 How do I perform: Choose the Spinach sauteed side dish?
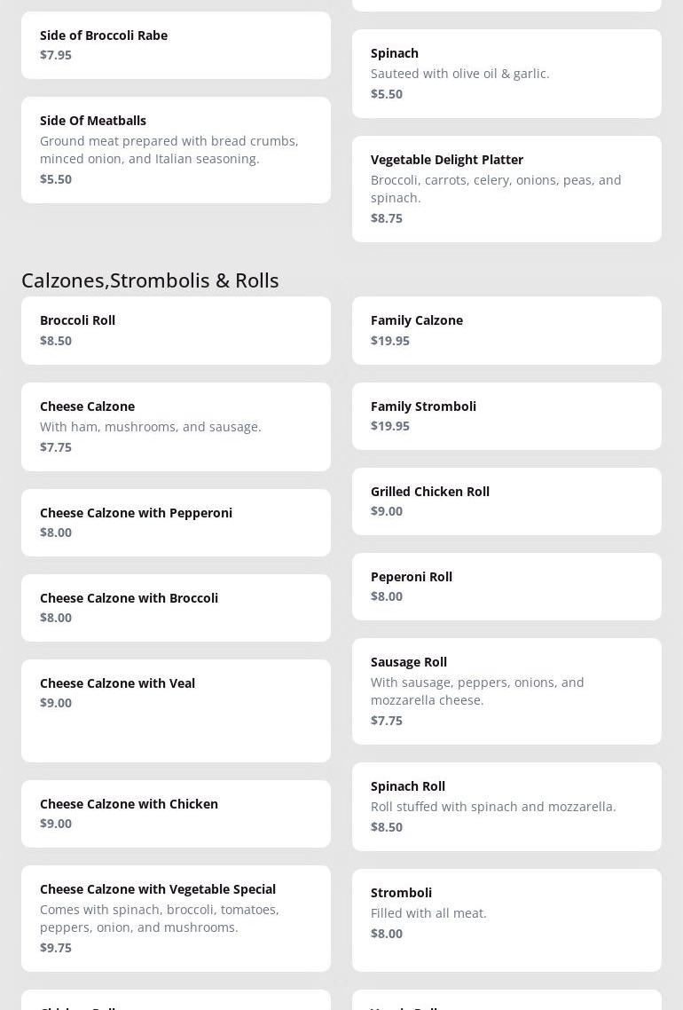[x=506, y=74]
